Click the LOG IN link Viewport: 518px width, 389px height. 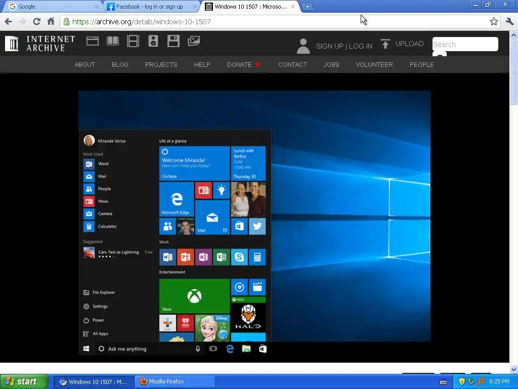point(360,46)
